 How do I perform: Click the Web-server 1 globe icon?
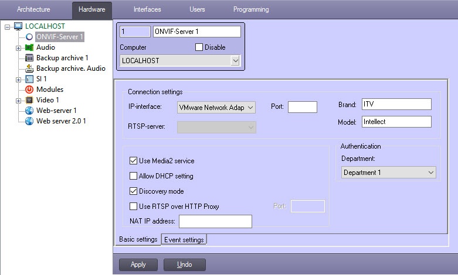pos(29,111)
